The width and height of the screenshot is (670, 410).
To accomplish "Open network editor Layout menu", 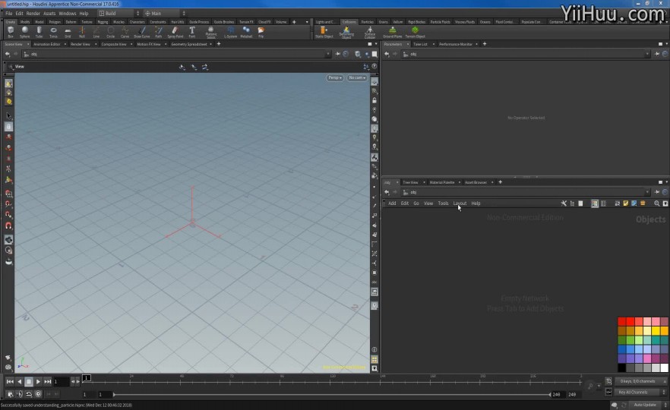I will click(460, 203).
